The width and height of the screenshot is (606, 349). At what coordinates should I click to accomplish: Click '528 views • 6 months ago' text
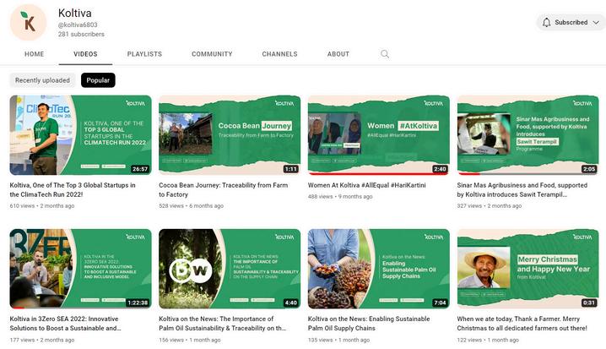tap(191, 206)
